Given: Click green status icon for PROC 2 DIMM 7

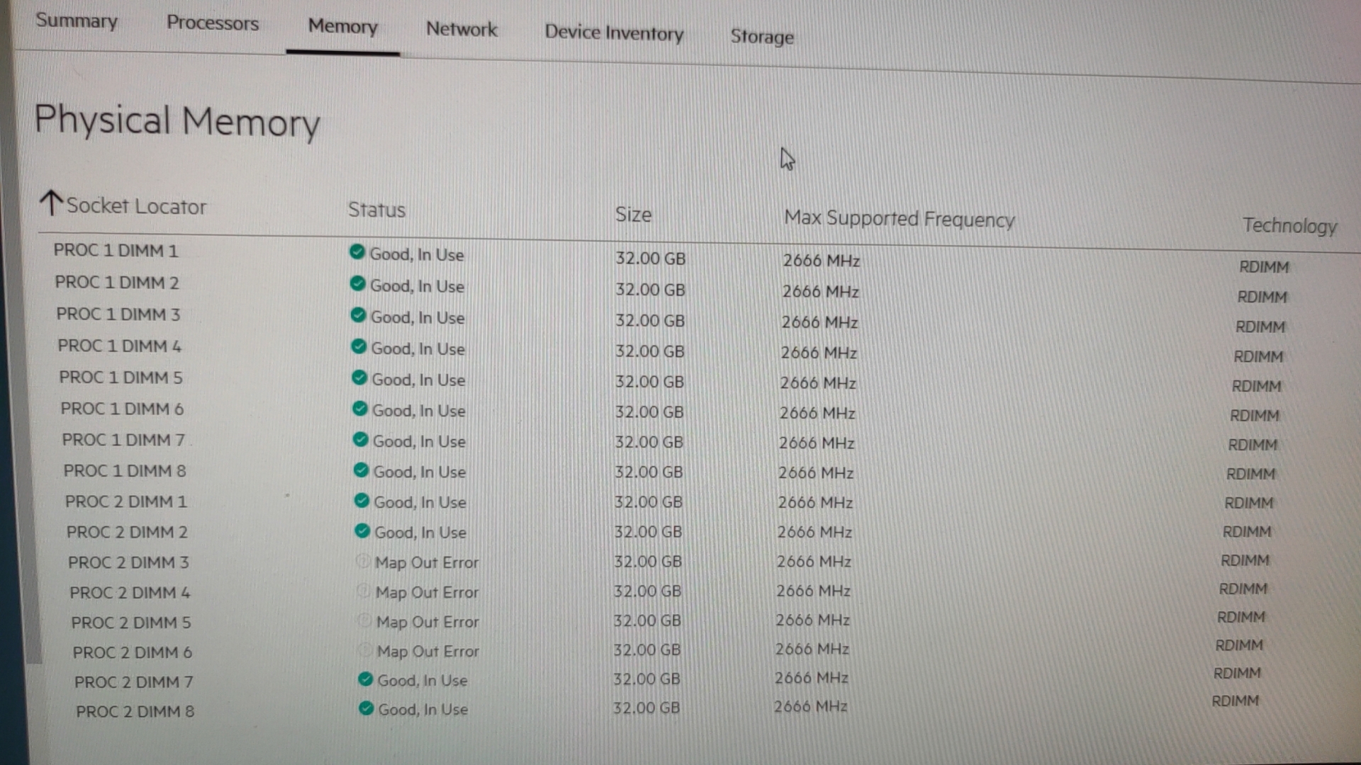Looking at the screenshot, I should pyautogui.click(x=365, y=679).
